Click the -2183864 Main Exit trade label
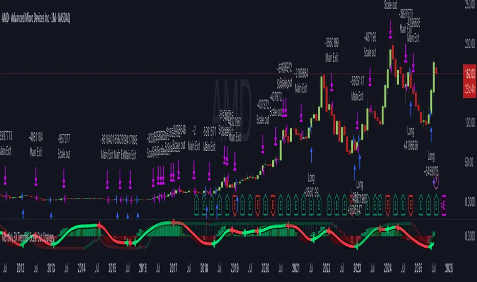The height and width of the screenshot is (282, 477). [x=301, y=80]
